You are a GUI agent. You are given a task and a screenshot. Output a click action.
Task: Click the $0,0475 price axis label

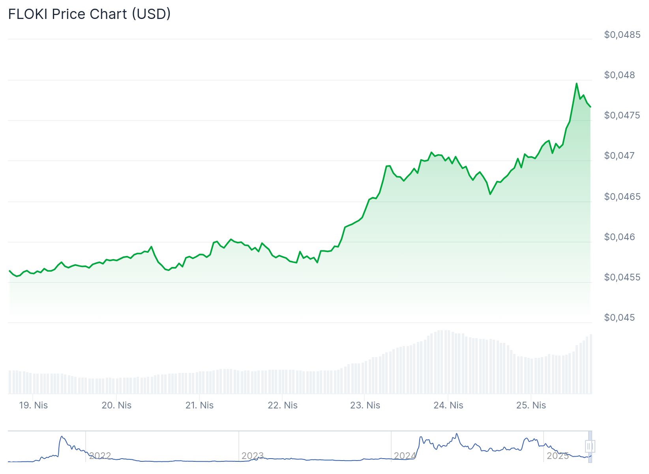(x=622, y=115)
